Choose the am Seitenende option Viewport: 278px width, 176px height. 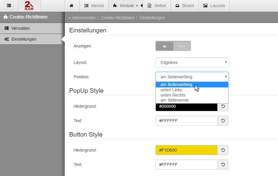(x=192, y=100)
